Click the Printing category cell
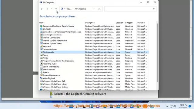 pos(128,58)
